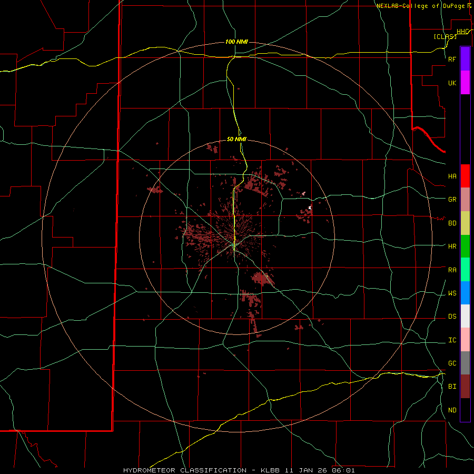Click the GR legend label
474x474 pixels.
[x=452, y=200]
